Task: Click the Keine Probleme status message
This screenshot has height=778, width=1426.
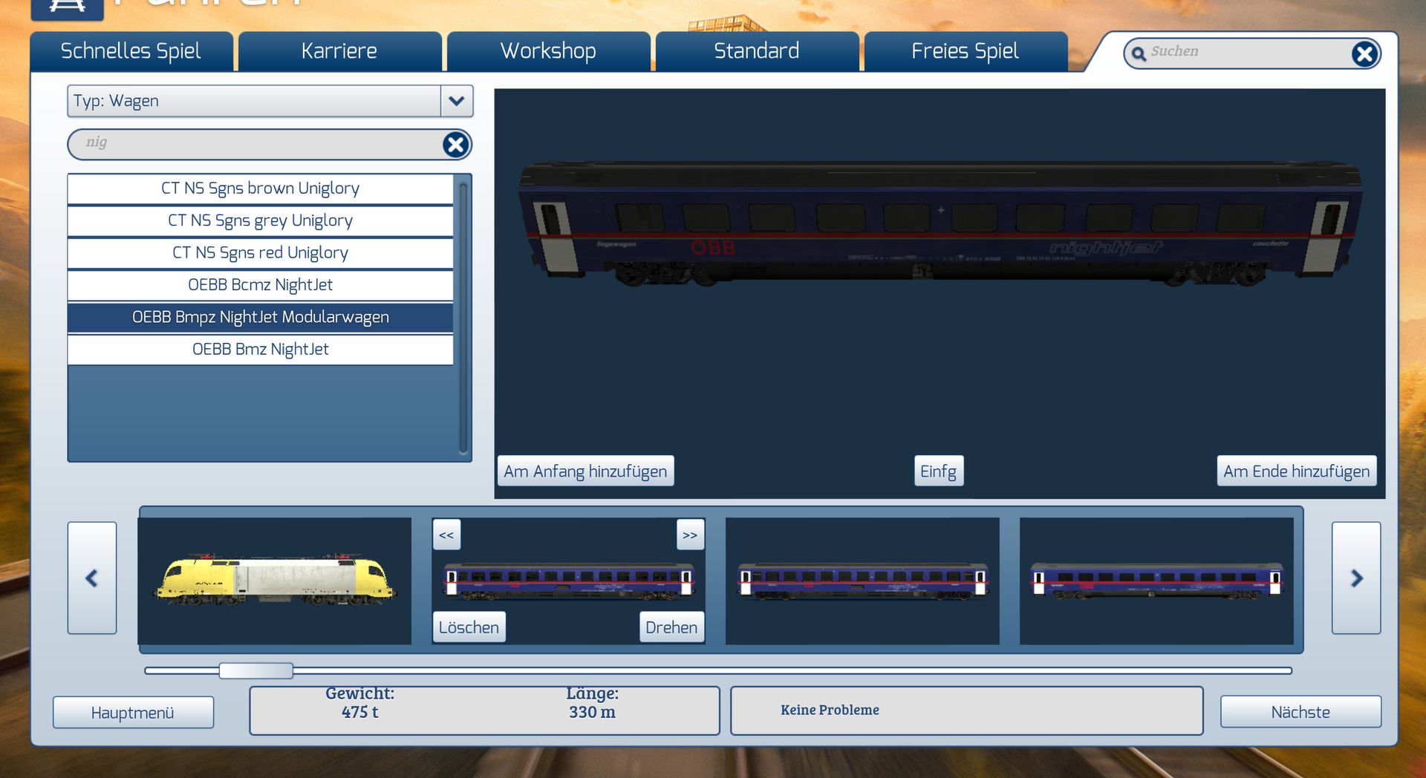Action: 830,710
